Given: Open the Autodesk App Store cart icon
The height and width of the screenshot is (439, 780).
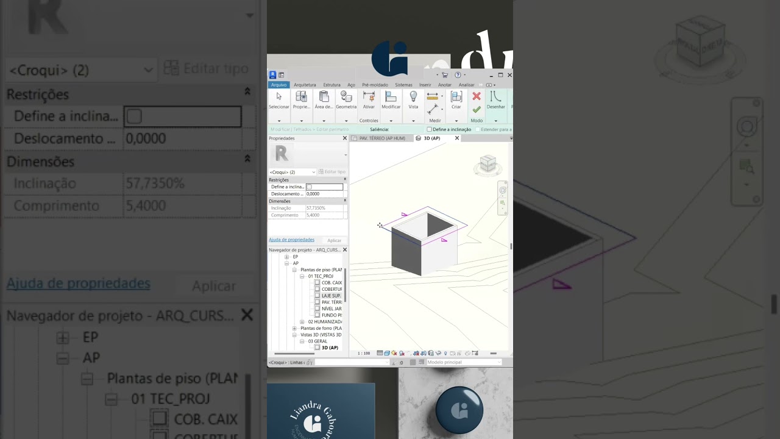Looking at the screenshot, I should click(x=445, y=75).
